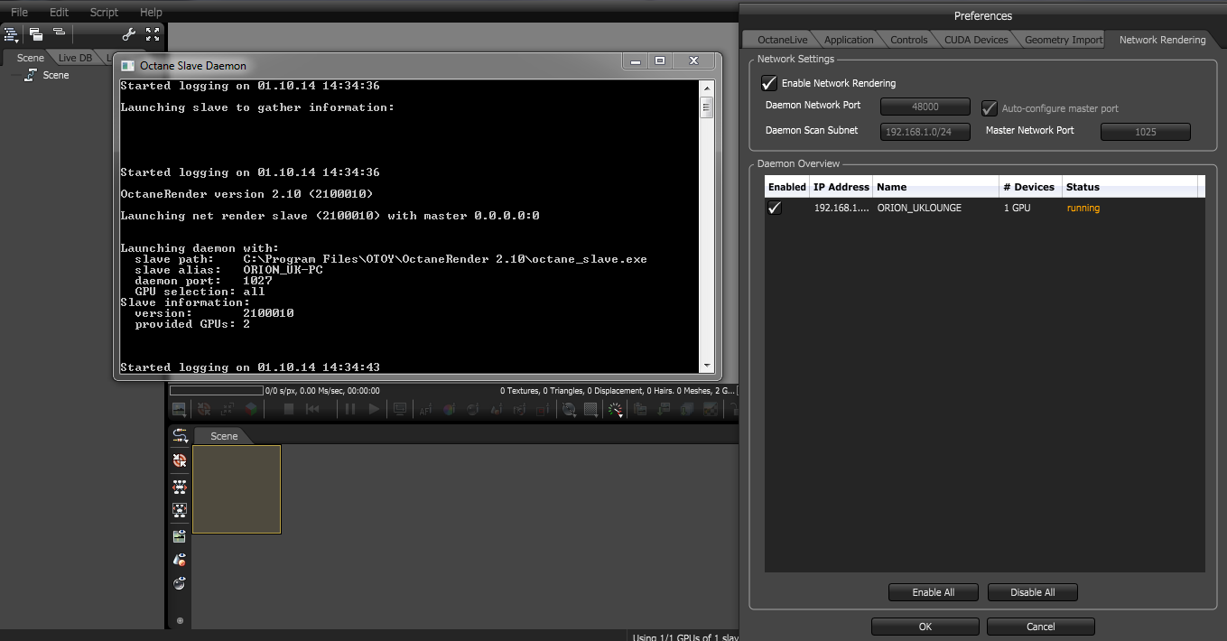Toggle Auto-configure master port checkbox
Image resolution: width=1227 pixels, height=641 pixels.
990,108
